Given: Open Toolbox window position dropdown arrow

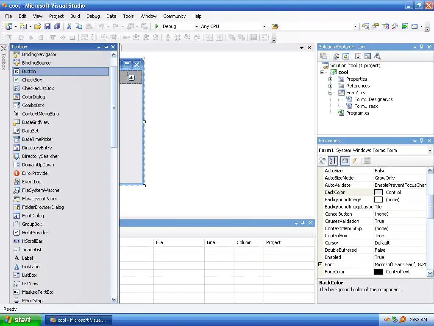Looking at the screenshot, I should 98,47.
